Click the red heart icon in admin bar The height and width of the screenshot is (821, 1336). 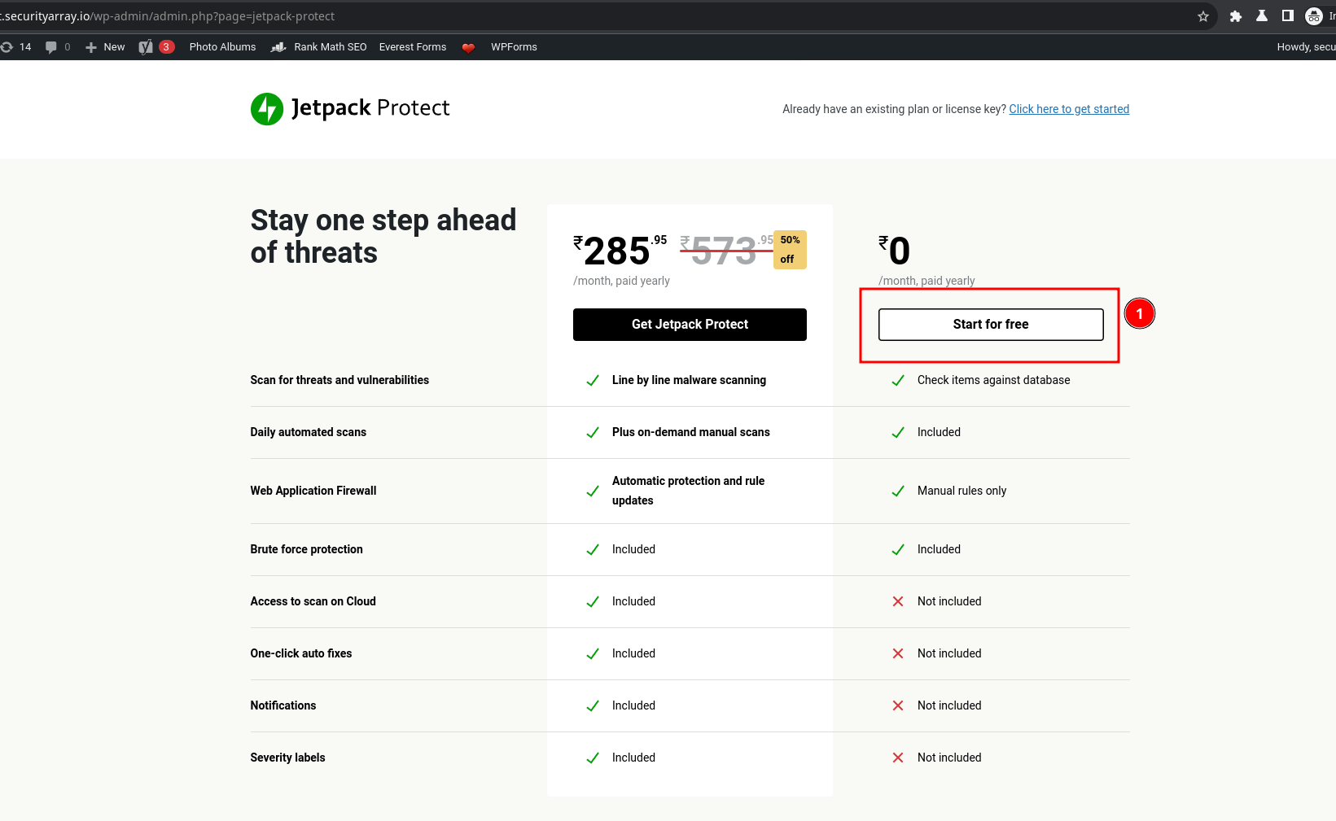[x=468, y=47]
